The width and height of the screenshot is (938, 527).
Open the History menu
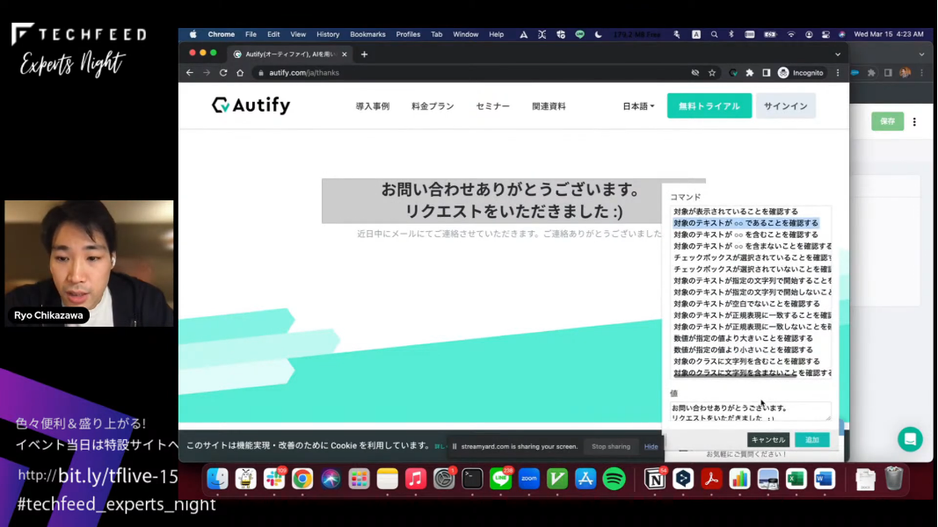[328, 34]
